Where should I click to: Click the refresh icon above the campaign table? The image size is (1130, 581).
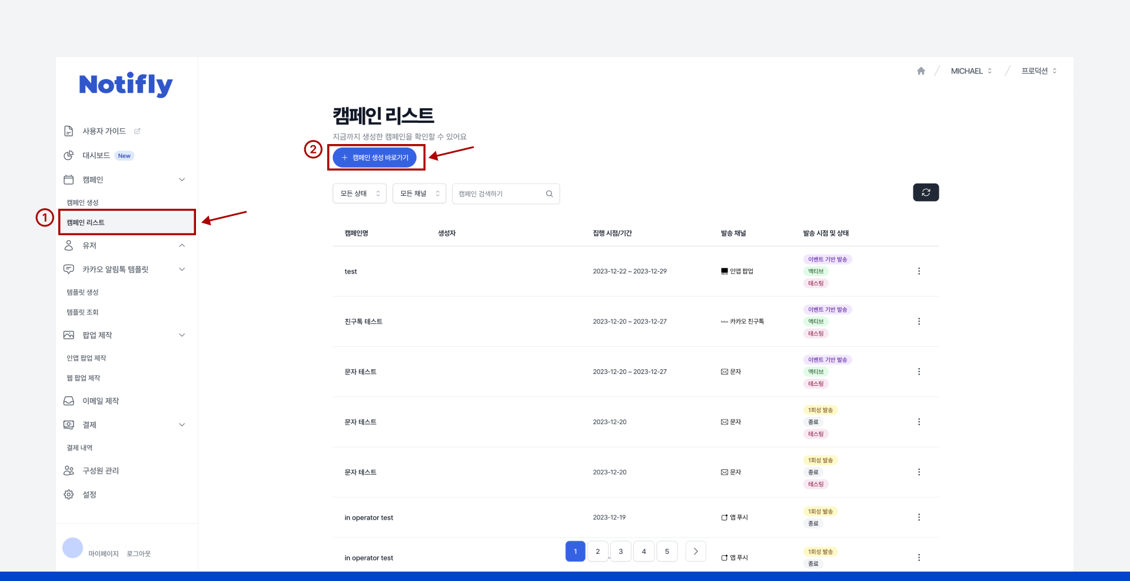click(x=926, y=192)
